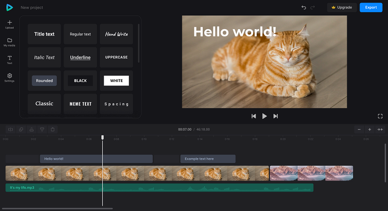The width and height of the screenshot is (388, 211).
Task: Add UPPERCASE text preset
Action: pyautogui.click(x=116, y=57)
